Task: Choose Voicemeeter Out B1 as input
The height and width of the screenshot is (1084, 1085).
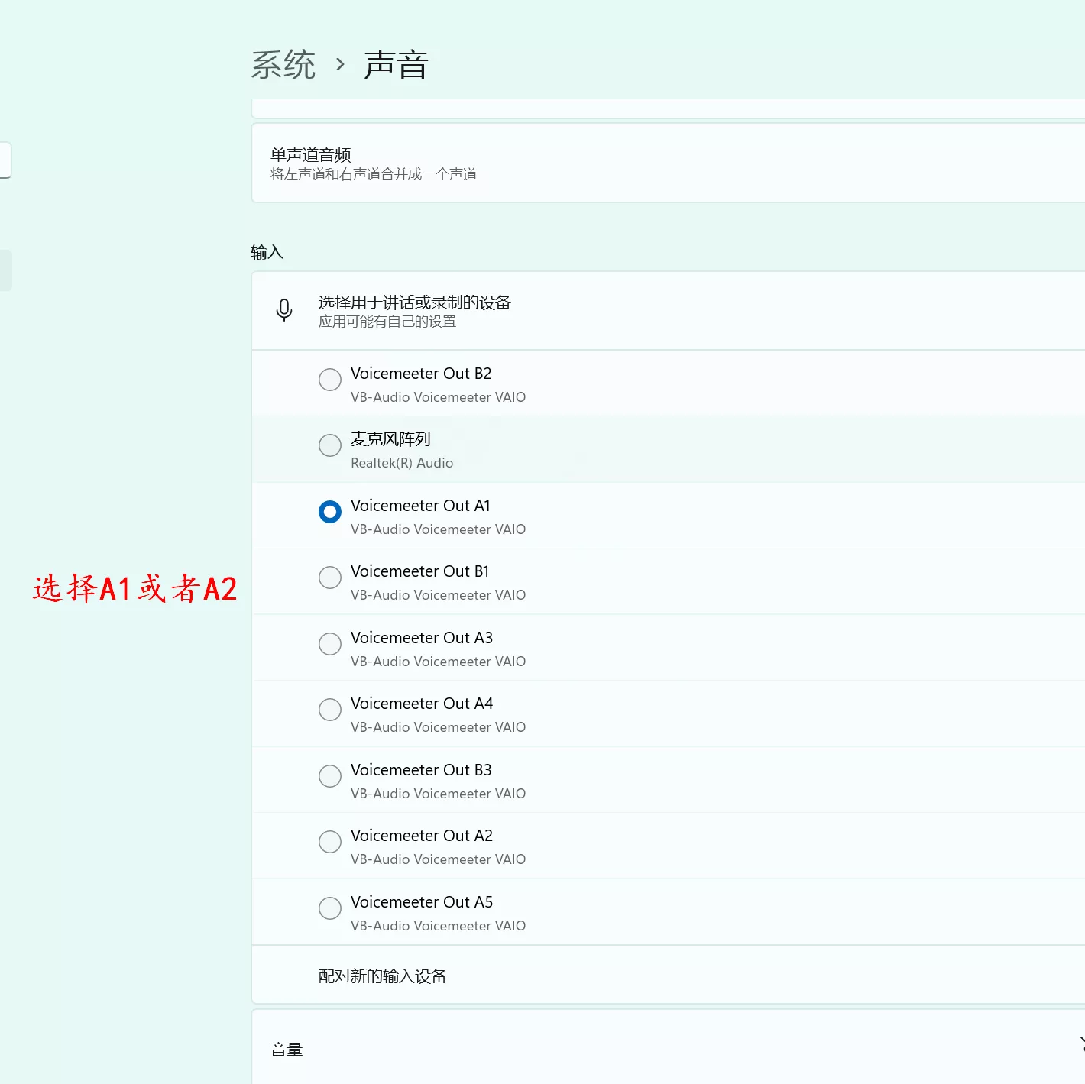Action: pos(330,578)
